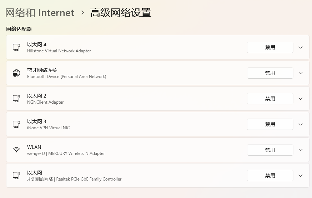Screen dimensions: 312x198
Task: Expand the WLAN adapter details
Action: [x=301, y=150]
